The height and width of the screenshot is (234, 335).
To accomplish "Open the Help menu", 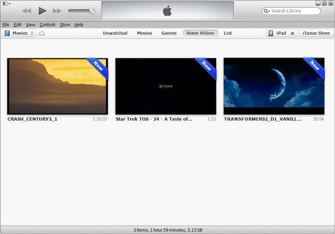I will click(x=79, y=25).
